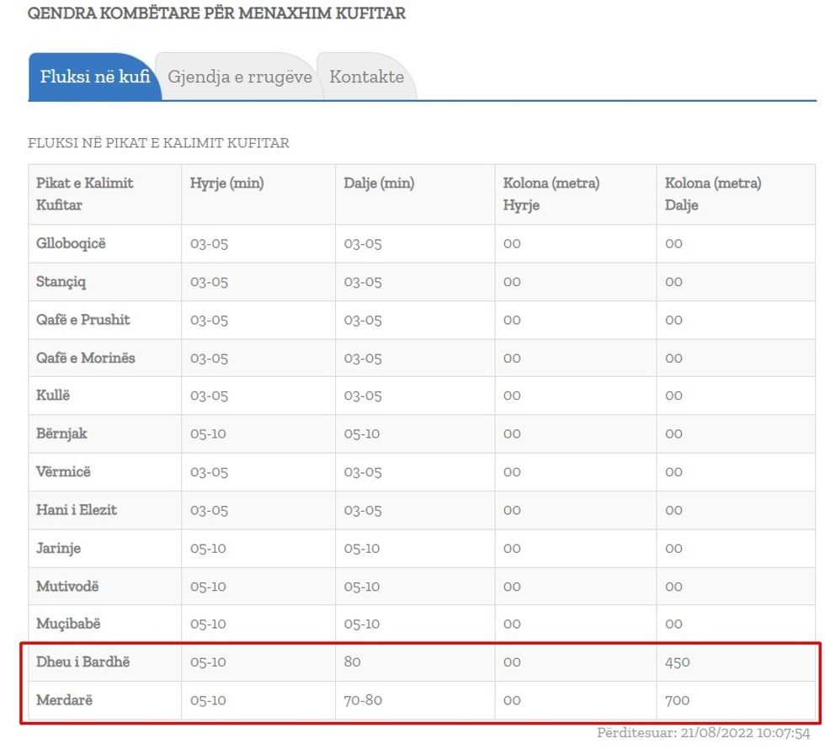Switch to Gjendja e rrugëve tab

(x=239, y=77)
